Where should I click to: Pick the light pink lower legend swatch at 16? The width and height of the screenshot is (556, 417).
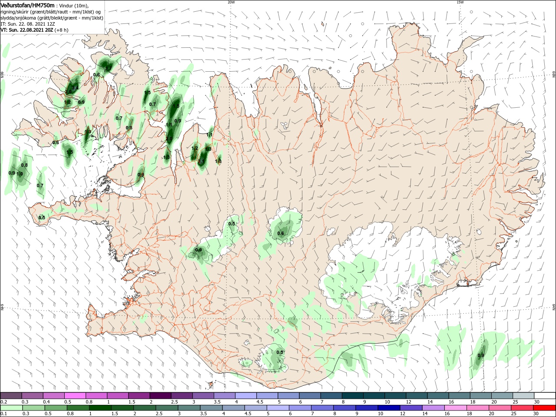[455, 408]
